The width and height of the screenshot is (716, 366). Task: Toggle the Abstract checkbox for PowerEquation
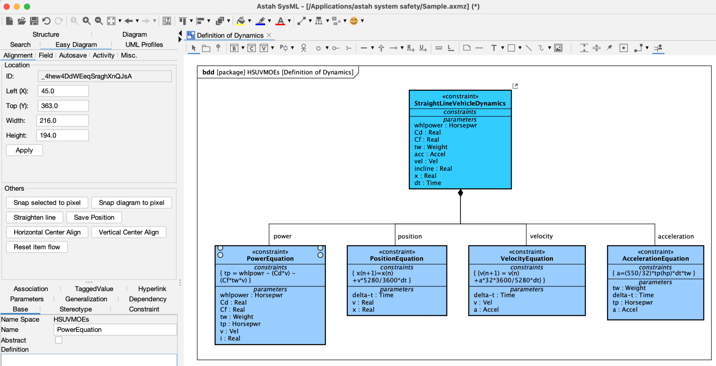click(59, 340)
